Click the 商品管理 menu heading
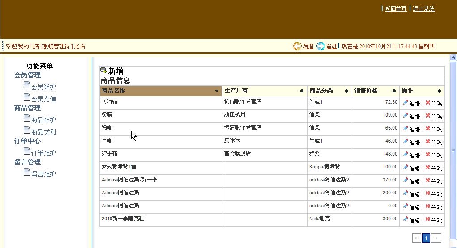 27,108
